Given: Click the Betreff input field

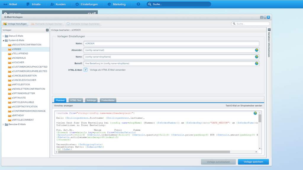Looking at the screenshot, I should coord(171,63).
